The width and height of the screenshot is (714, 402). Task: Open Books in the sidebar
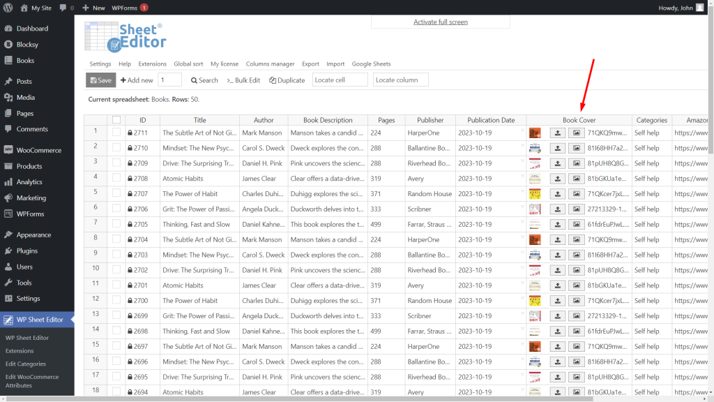pos(25,60)
